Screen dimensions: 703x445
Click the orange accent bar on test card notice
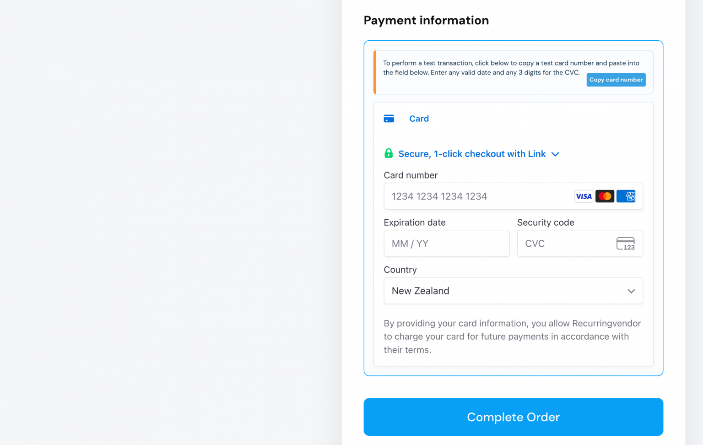374,72
